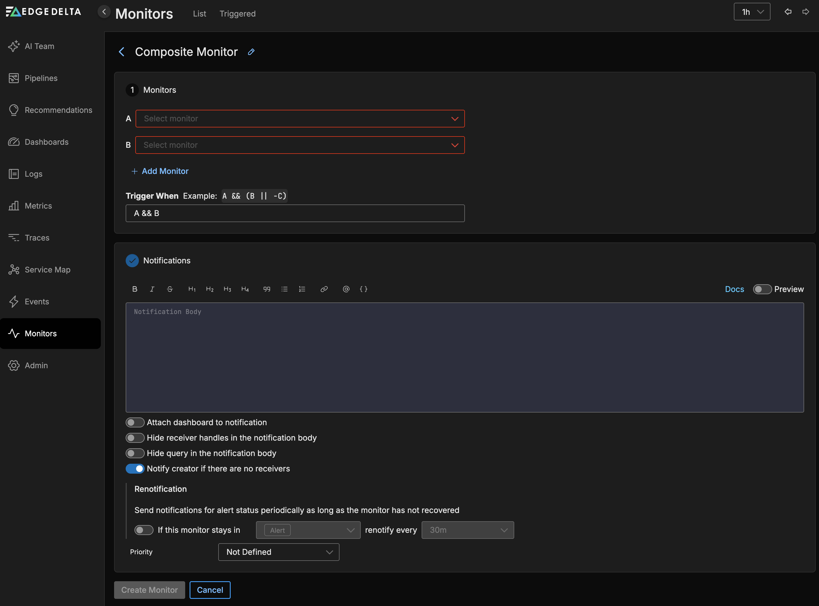
Task: Insert a link in the notification body
Action: (324, 289)
